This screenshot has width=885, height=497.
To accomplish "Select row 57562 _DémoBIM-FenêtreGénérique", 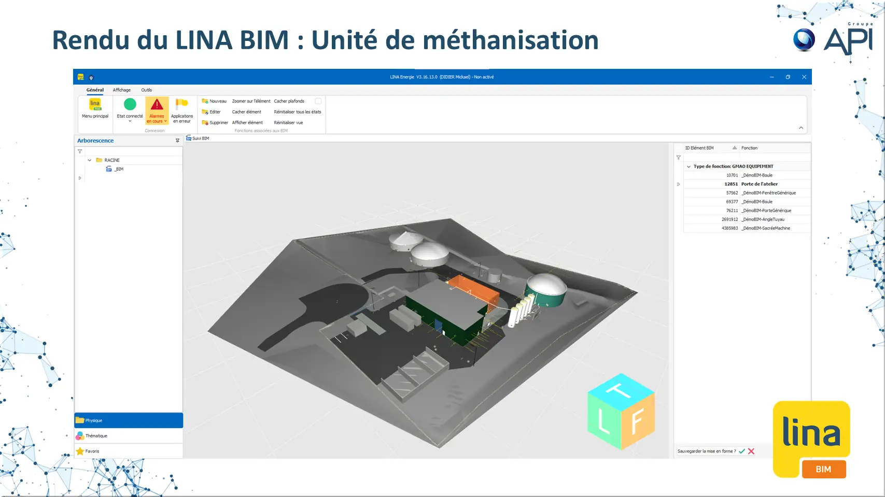I will click(x=747, y=193).
